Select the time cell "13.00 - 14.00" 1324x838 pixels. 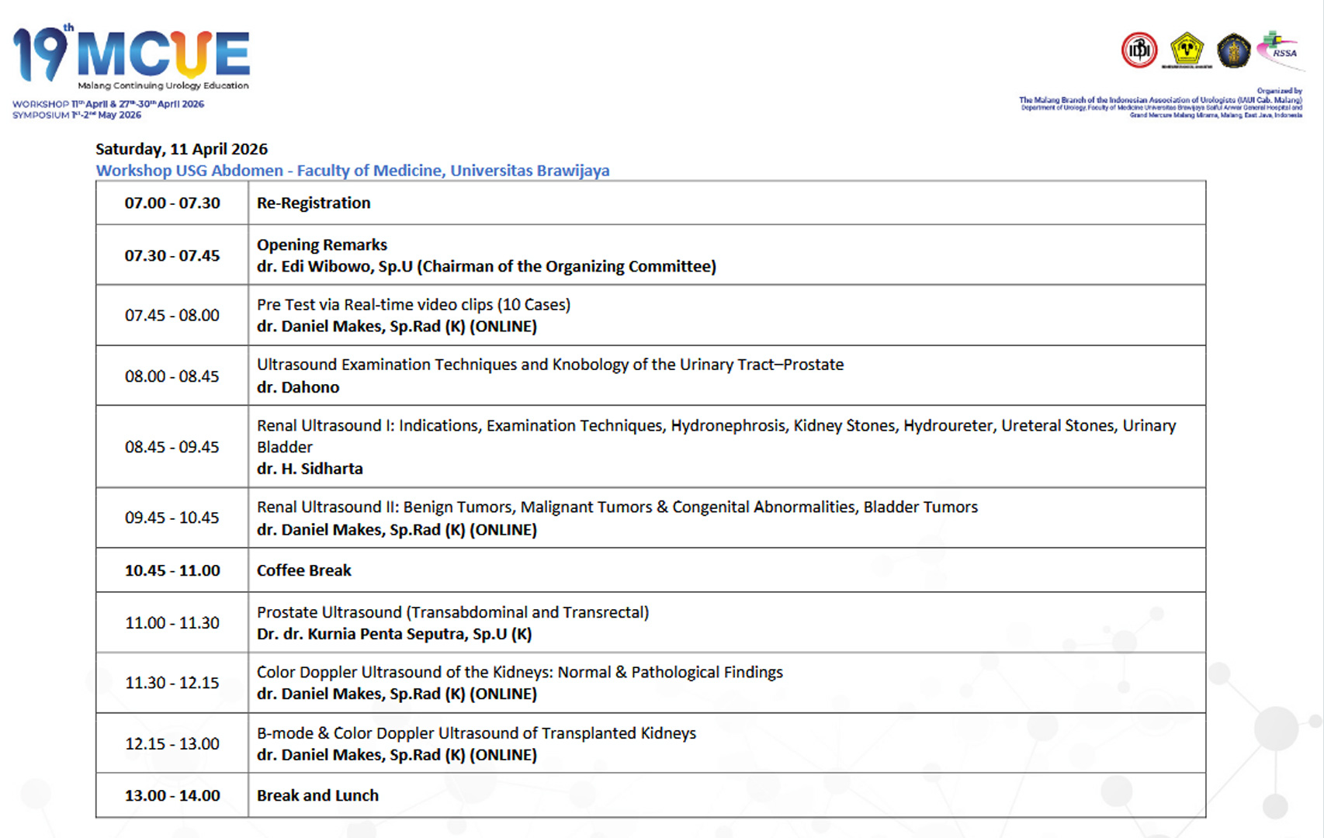coord(172,795)
